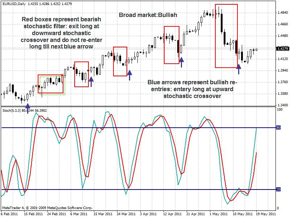Select the blue arrow under the mid-April red box

point(182,61)
